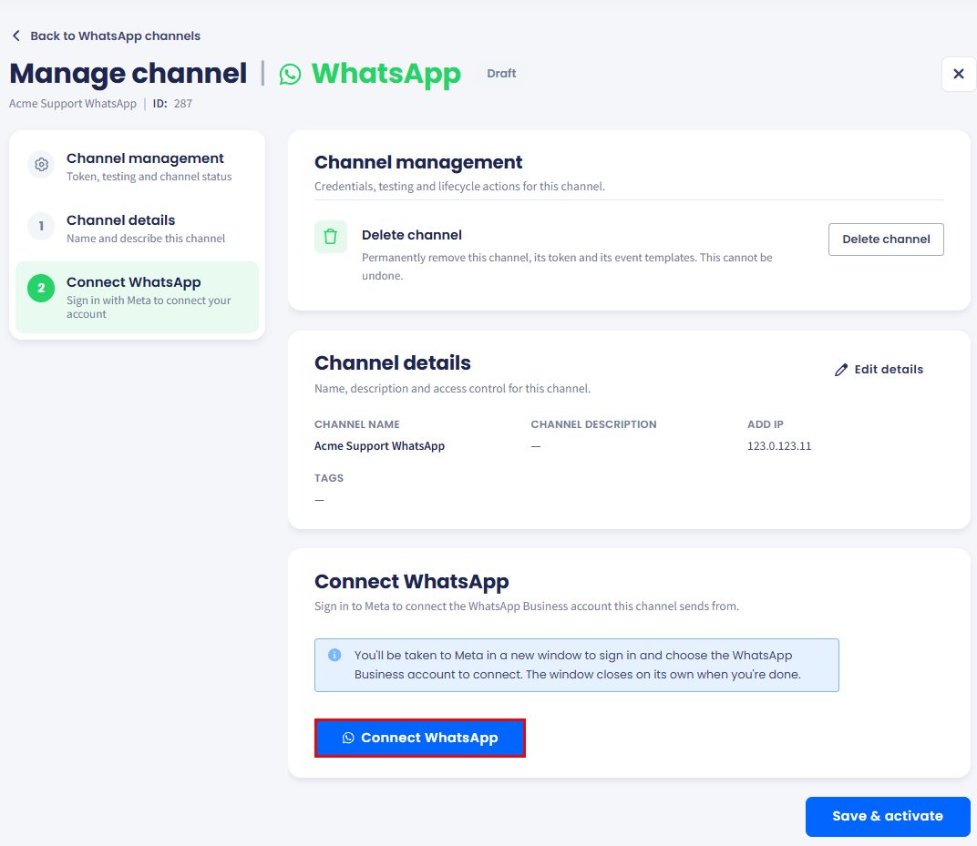Click the ADD IP label
The height and width of the screenshot is (846, 977).
point(766,424)
